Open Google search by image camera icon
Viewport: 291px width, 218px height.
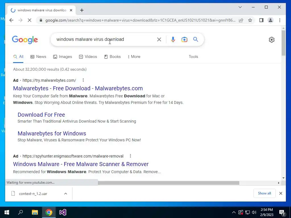coord(184,39)
